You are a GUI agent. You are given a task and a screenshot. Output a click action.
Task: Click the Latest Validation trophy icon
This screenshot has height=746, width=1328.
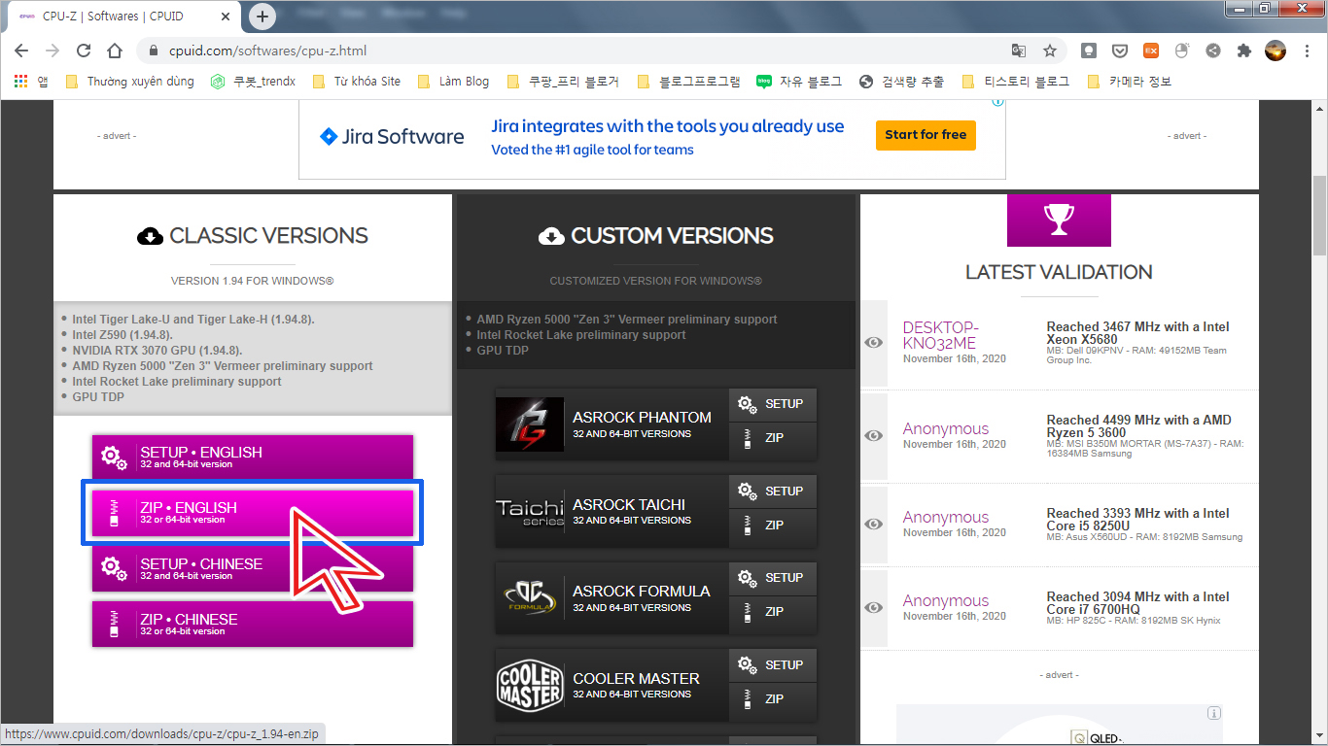pyautogui.click(x=1058, y=220)
